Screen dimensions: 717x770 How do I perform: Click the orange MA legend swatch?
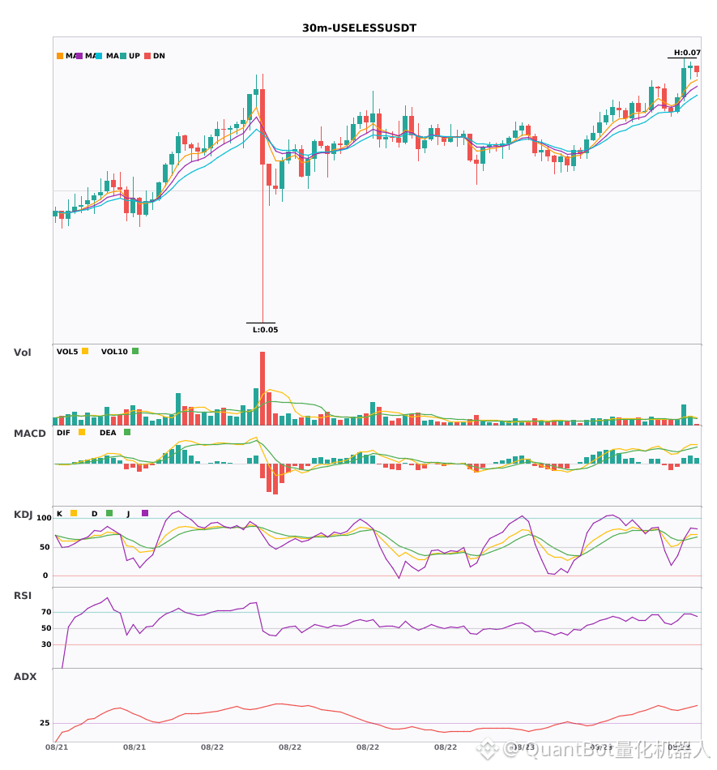click(60, 56)
